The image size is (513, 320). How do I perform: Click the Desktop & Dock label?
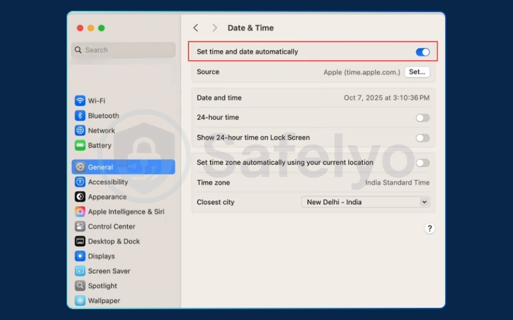pyautogui.click(x=114, y=241)
